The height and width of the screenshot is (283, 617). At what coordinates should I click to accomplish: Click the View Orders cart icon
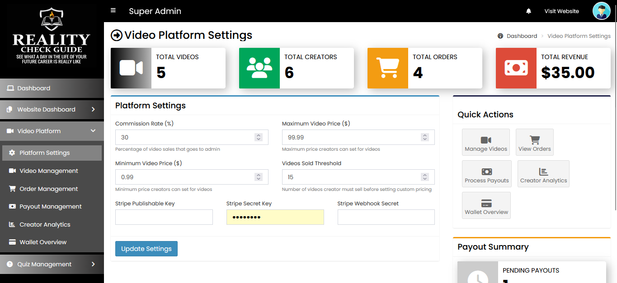[x=535, y=140]
